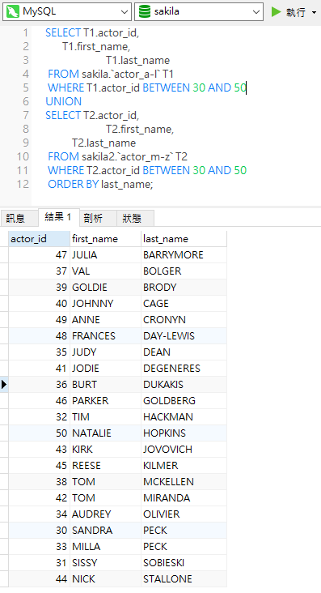This screenshot has height=593, width=321.
Task: Click the MySQL dolphin connection icon
Action: click(13, 11)
